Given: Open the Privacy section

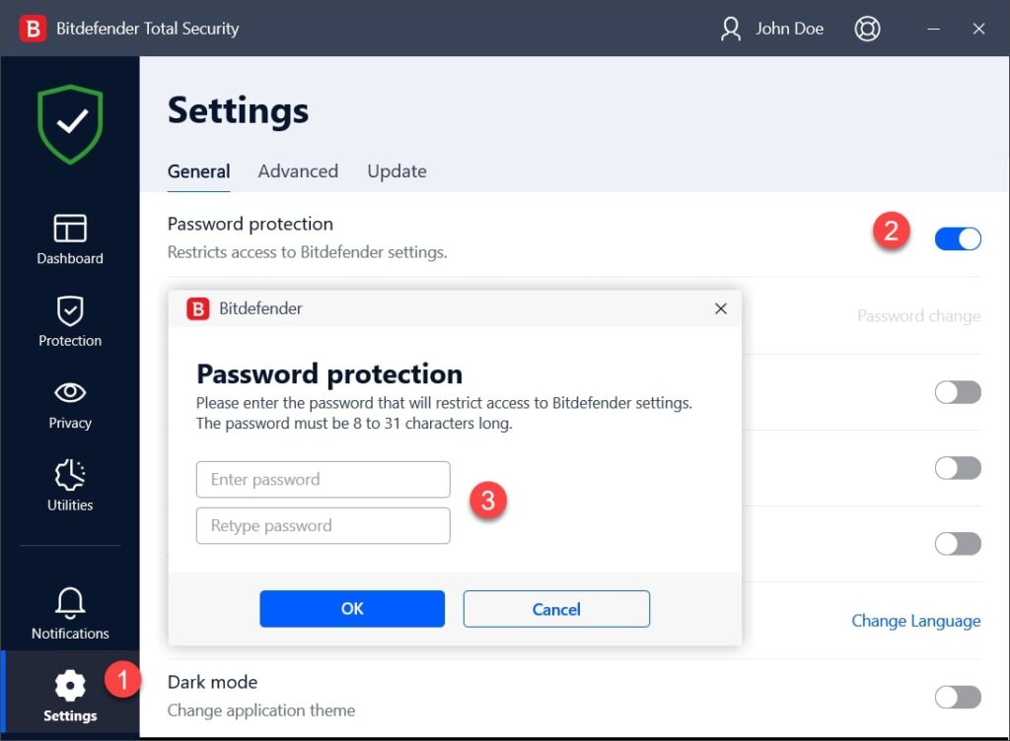Looking at the screenshot, I should point(69,405).
